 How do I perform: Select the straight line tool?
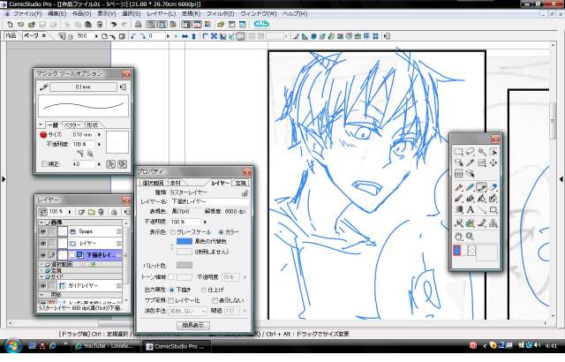[x=481, y=209]
